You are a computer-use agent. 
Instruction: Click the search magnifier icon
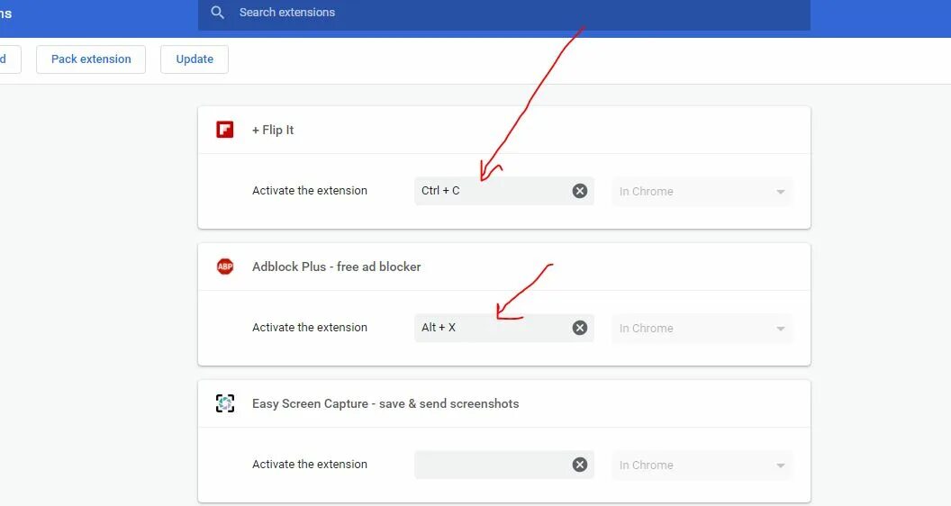217,13
